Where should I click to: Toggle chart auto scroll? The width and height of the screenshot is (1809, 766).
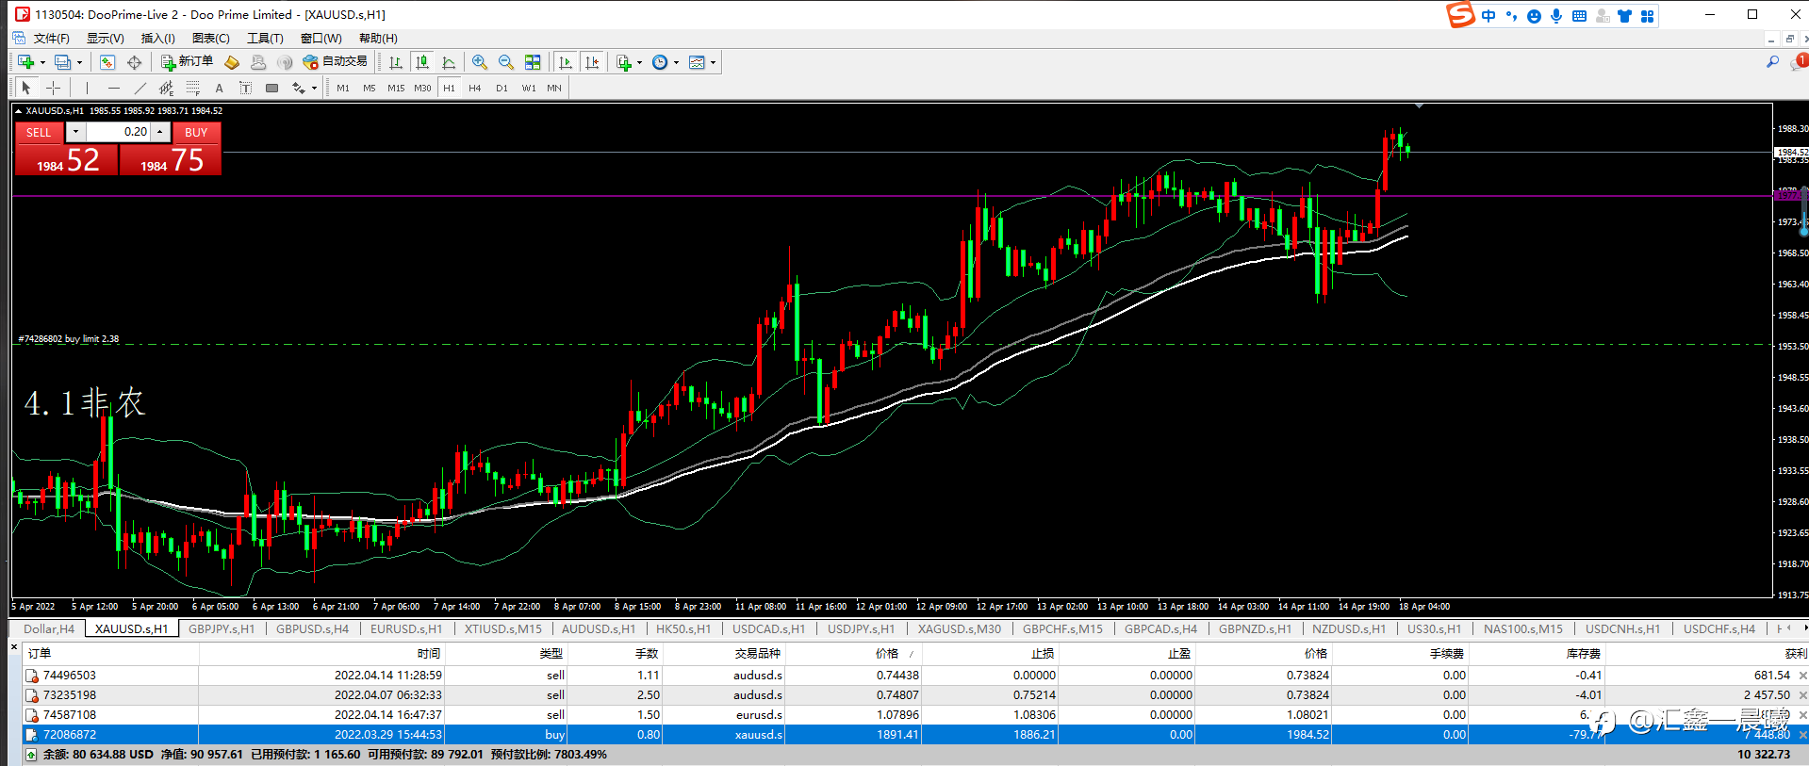click(x=566, y=62)
